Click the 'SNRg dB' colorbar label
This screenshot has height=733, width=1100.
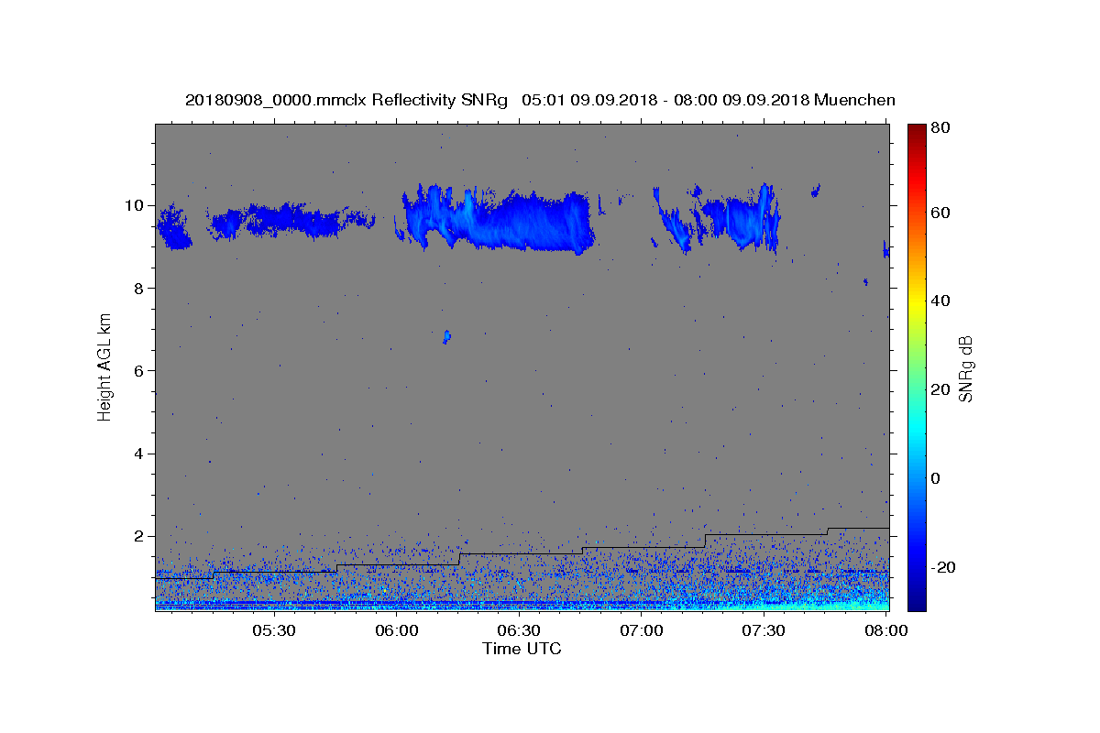(964, 368)
